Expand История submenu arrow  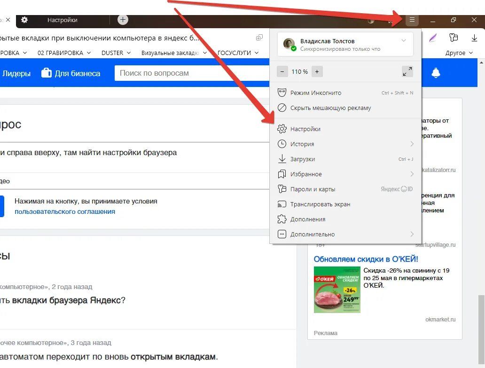(x=412, y=144)
